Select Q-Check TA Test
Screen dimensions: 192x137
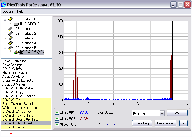26,127
